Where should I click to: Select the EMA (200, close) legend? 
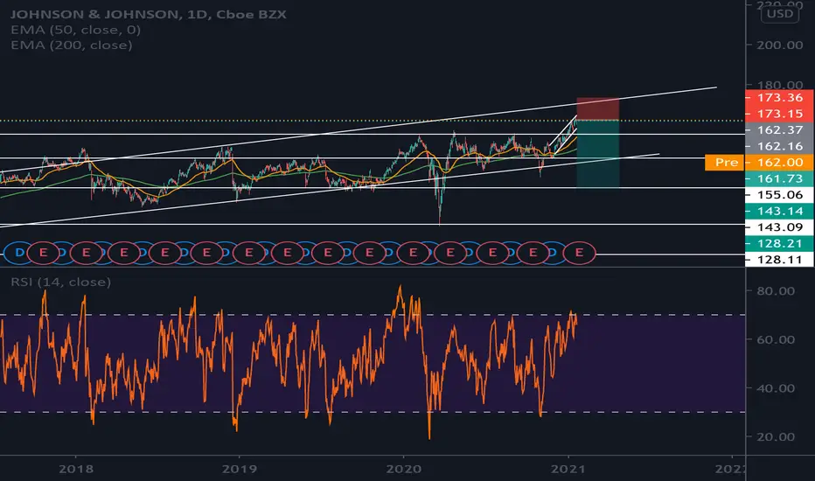[71, 45]
